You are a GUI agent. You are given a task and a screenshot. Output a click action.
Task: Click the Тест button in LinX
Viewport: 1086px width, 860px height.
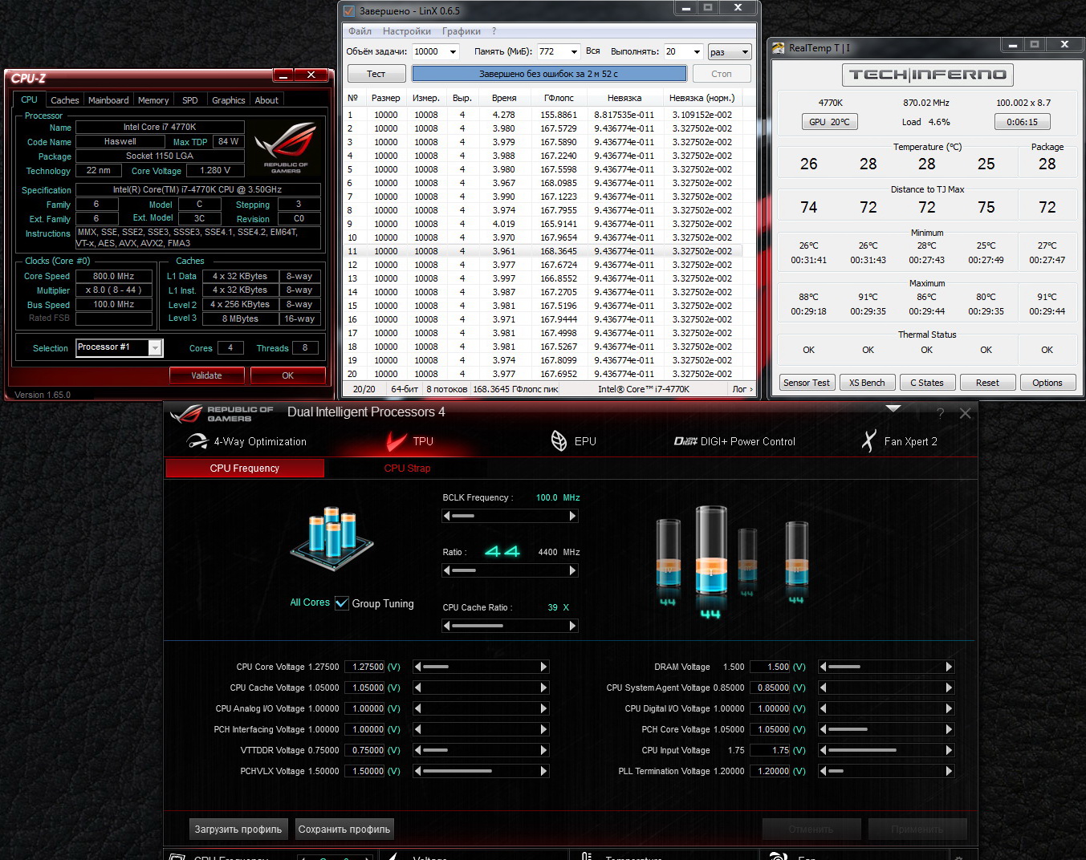(x=376, y=74)
